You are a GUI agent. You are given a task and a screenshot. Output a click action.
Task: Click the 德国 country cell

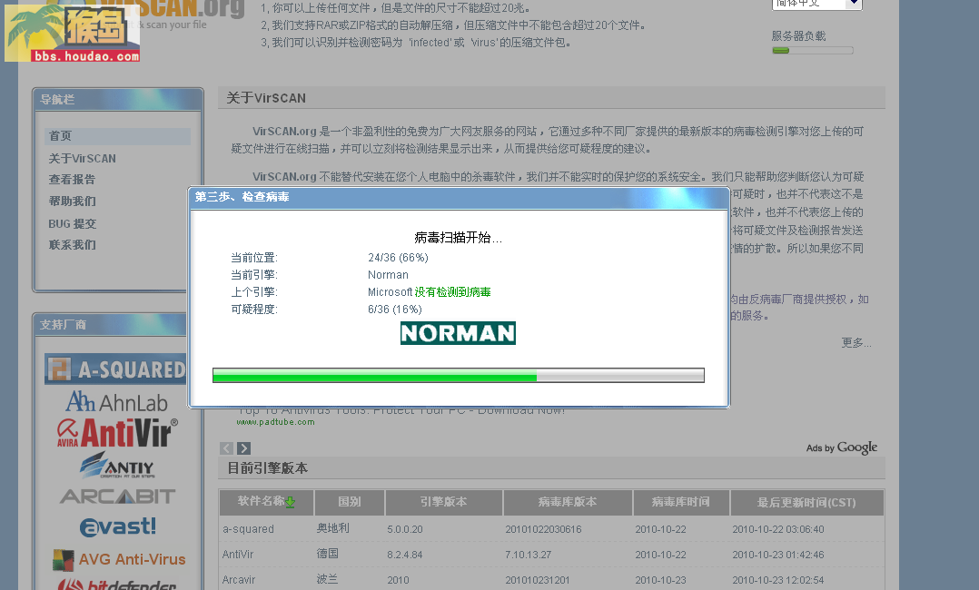coord(327,554)
